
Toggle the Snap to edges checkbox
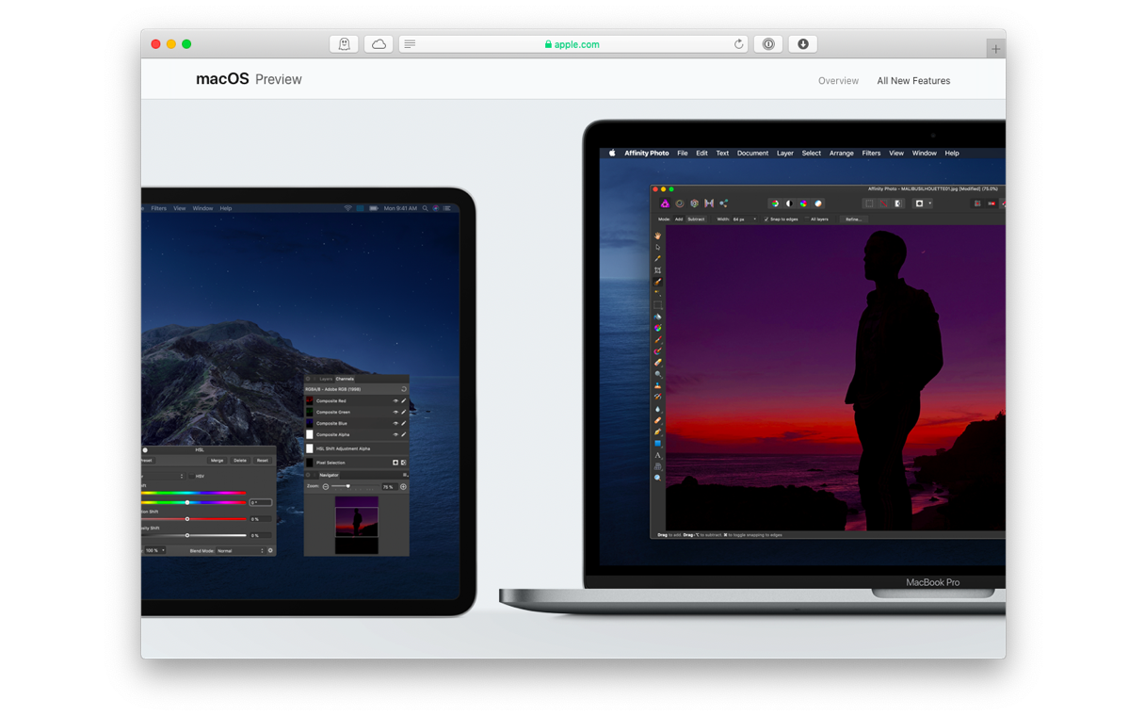(766, 220)
